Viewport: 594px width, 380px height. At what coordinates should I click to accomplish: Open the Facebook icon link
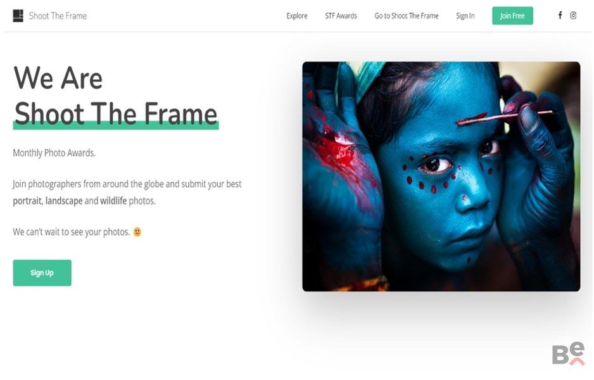[560, 15]
